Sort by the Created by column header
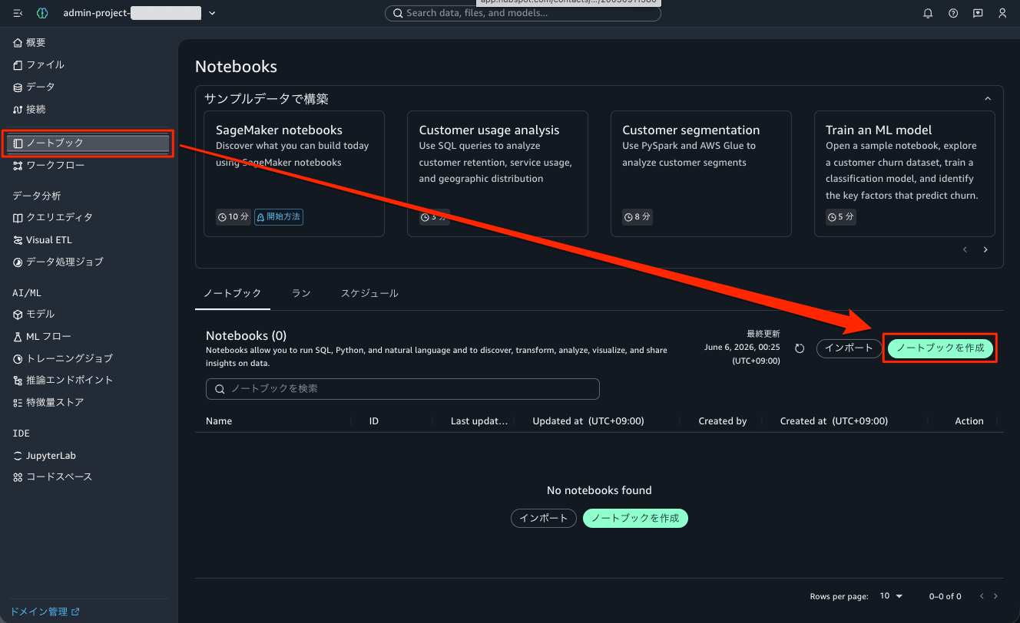The image size is (1020, 623). click(x=723, y=421)
